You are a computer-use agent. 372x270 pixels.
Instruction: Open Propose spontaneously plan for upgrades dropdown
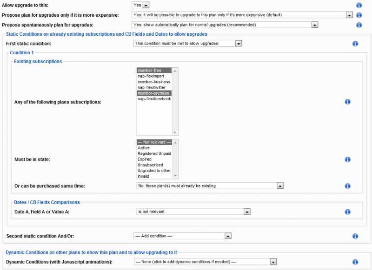[225, 25]
